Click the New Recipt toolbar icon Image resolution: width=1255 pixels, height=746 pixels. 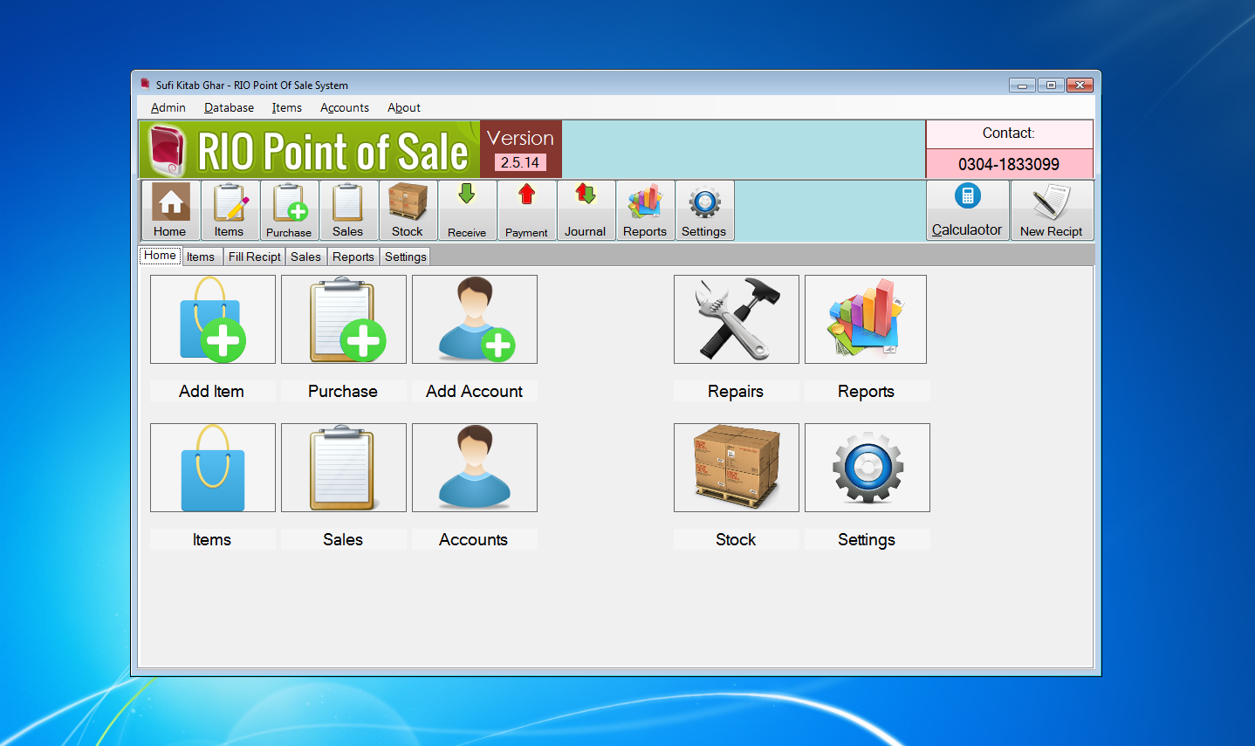click(x=1052, y=209)
